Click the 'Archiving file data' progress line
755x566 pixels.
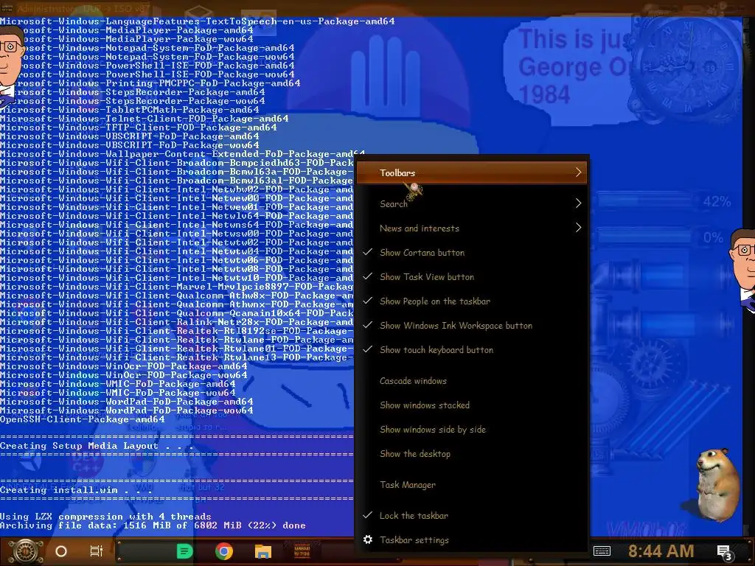click(x=153, y=525)
